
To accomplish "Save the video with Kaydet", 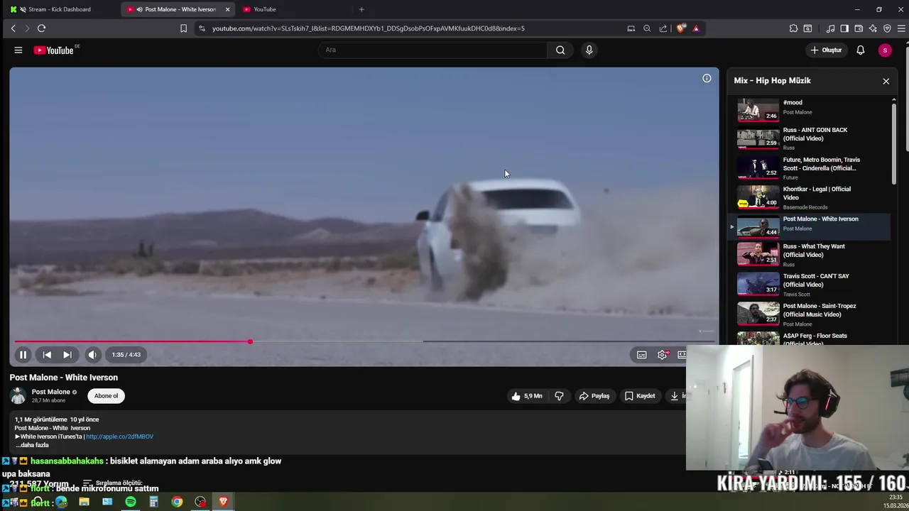I will tap(640, 396).
